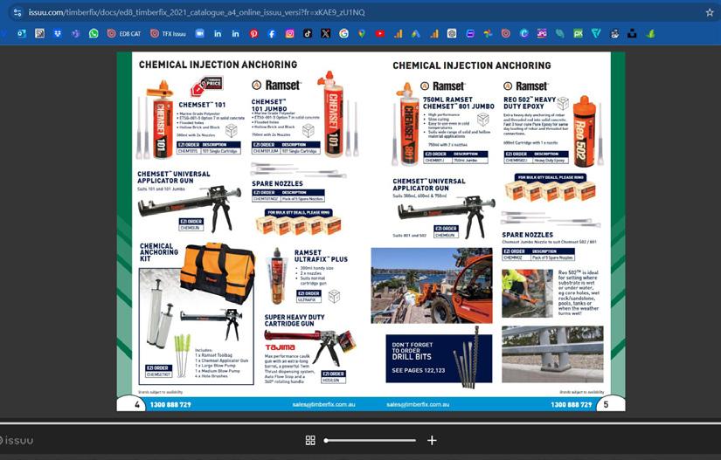This screenshot has height=460, width=721.
Task: Open the Analytics bookmark next to YouTube
Action: [398, 33]
